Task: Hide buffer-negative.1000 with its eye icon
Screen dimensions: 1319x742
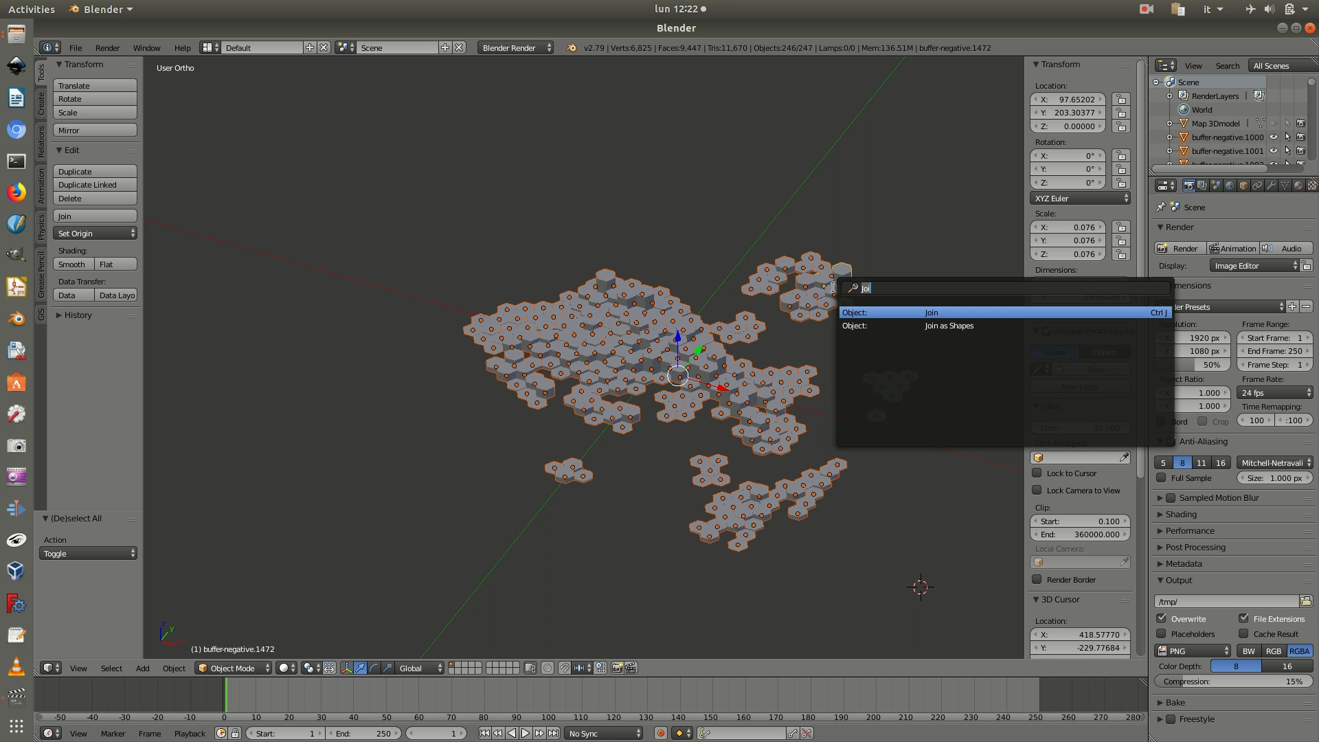Action: (x=1273, y=137)
